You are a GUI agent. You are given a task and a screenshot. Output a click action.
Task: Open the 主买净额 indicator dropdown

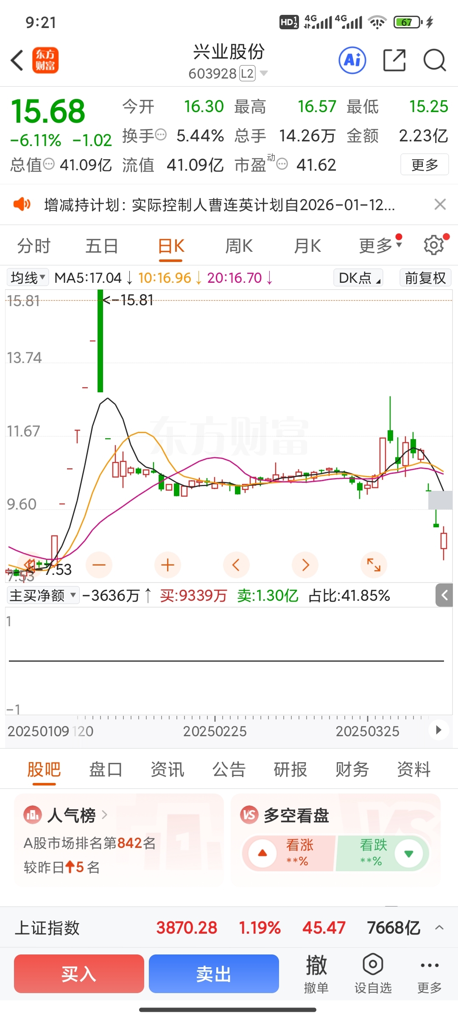[x=43, y=595]
